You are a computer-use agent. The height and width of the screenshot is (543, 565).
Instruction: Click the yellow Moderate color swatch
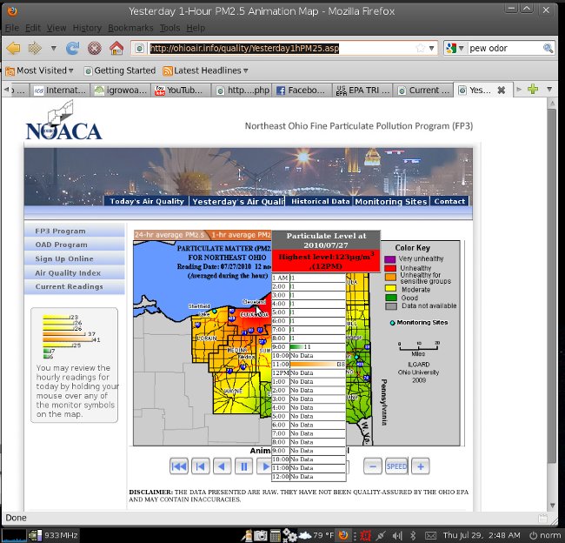pyautogui.click(x=391, y=288)
